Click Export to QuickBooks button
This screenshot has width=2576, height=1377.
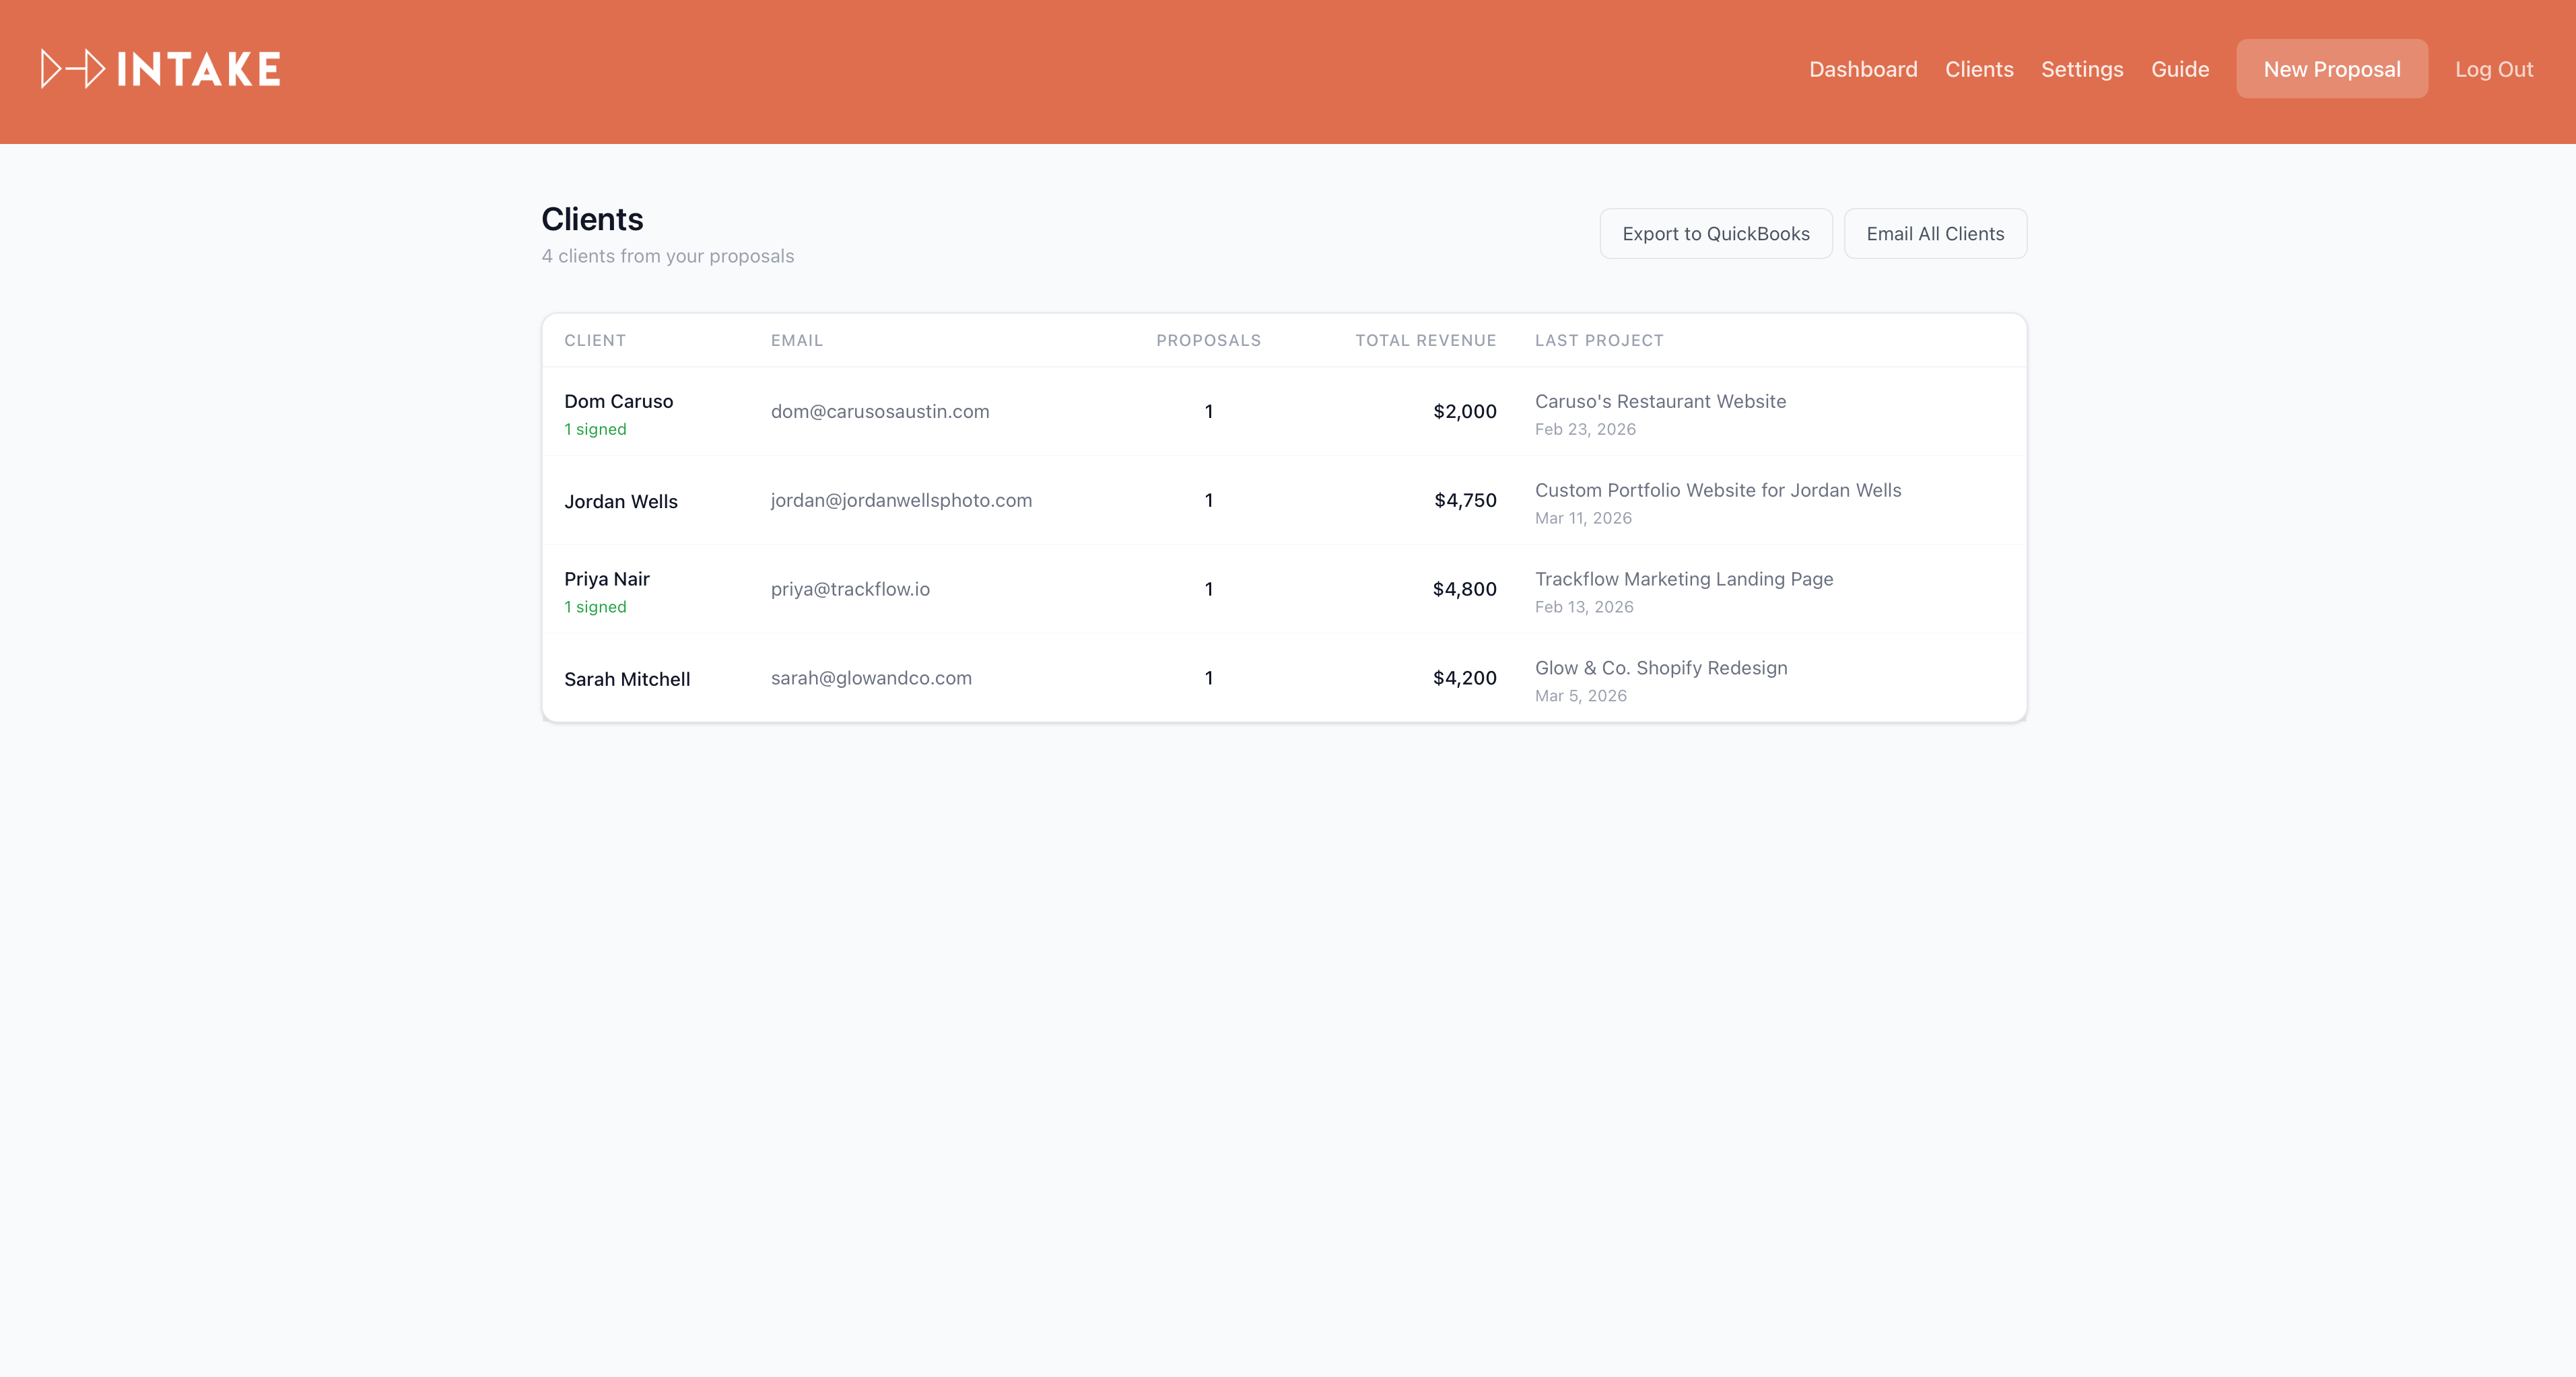(1715, 234)
